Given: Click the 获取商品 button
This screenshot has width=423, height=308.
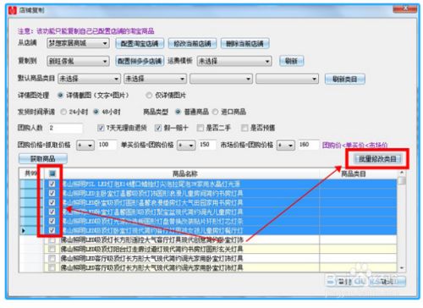Looking at the screenshot, I should tap(43, 159).
